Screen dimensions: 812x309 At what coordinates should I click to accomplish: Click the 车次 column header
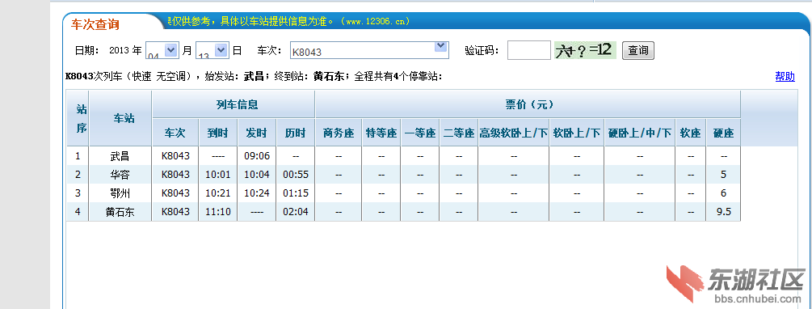coord(175,133)
